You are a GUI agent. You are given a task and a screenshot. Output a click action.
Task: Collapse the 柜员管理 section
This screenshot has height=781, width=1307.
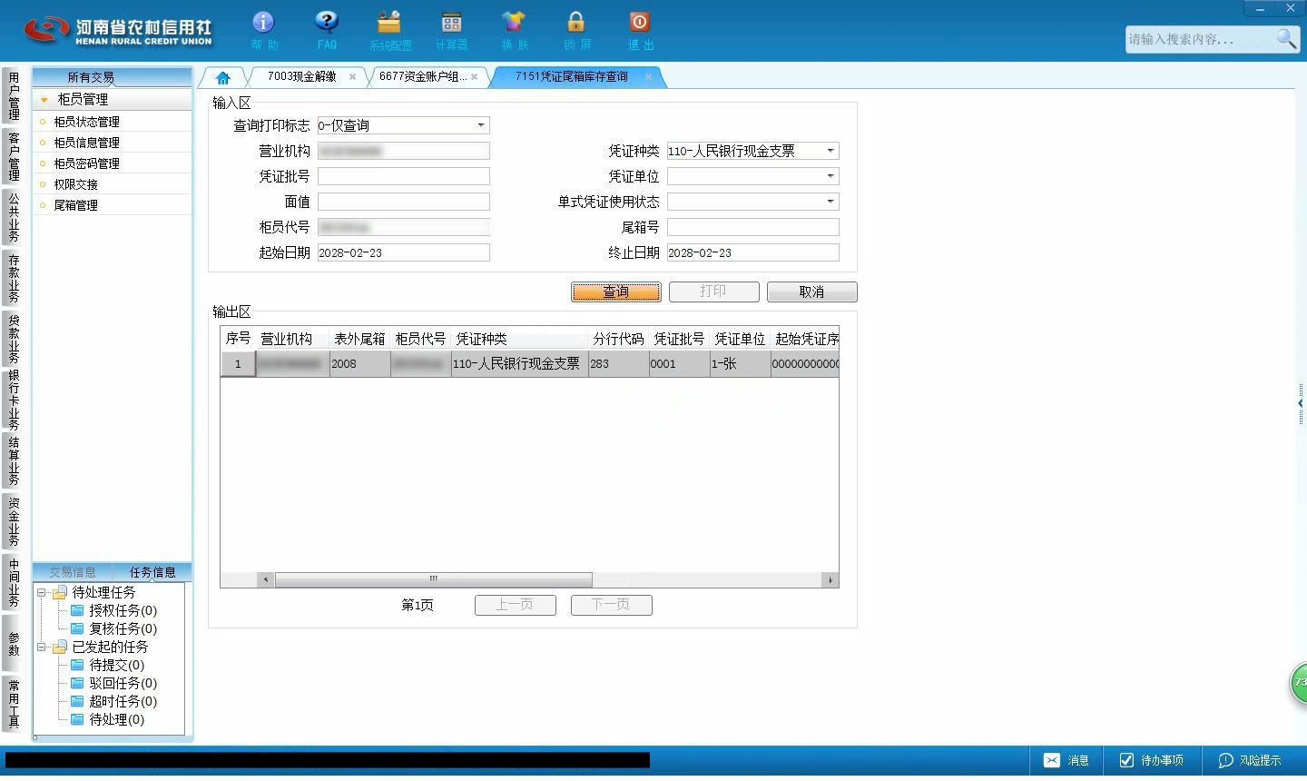tap(44, 100)
